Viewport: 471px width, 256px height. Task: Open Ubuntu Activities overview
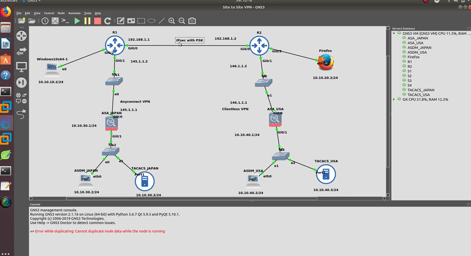pos(9,1)
